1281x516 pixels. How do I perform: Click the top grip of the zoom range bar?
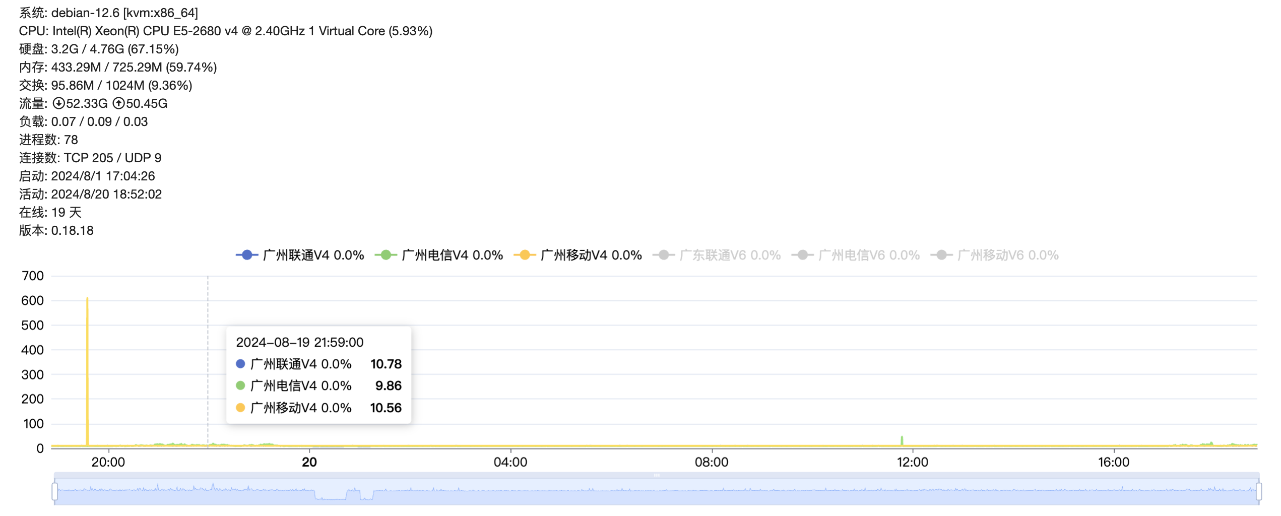(656, 475)
